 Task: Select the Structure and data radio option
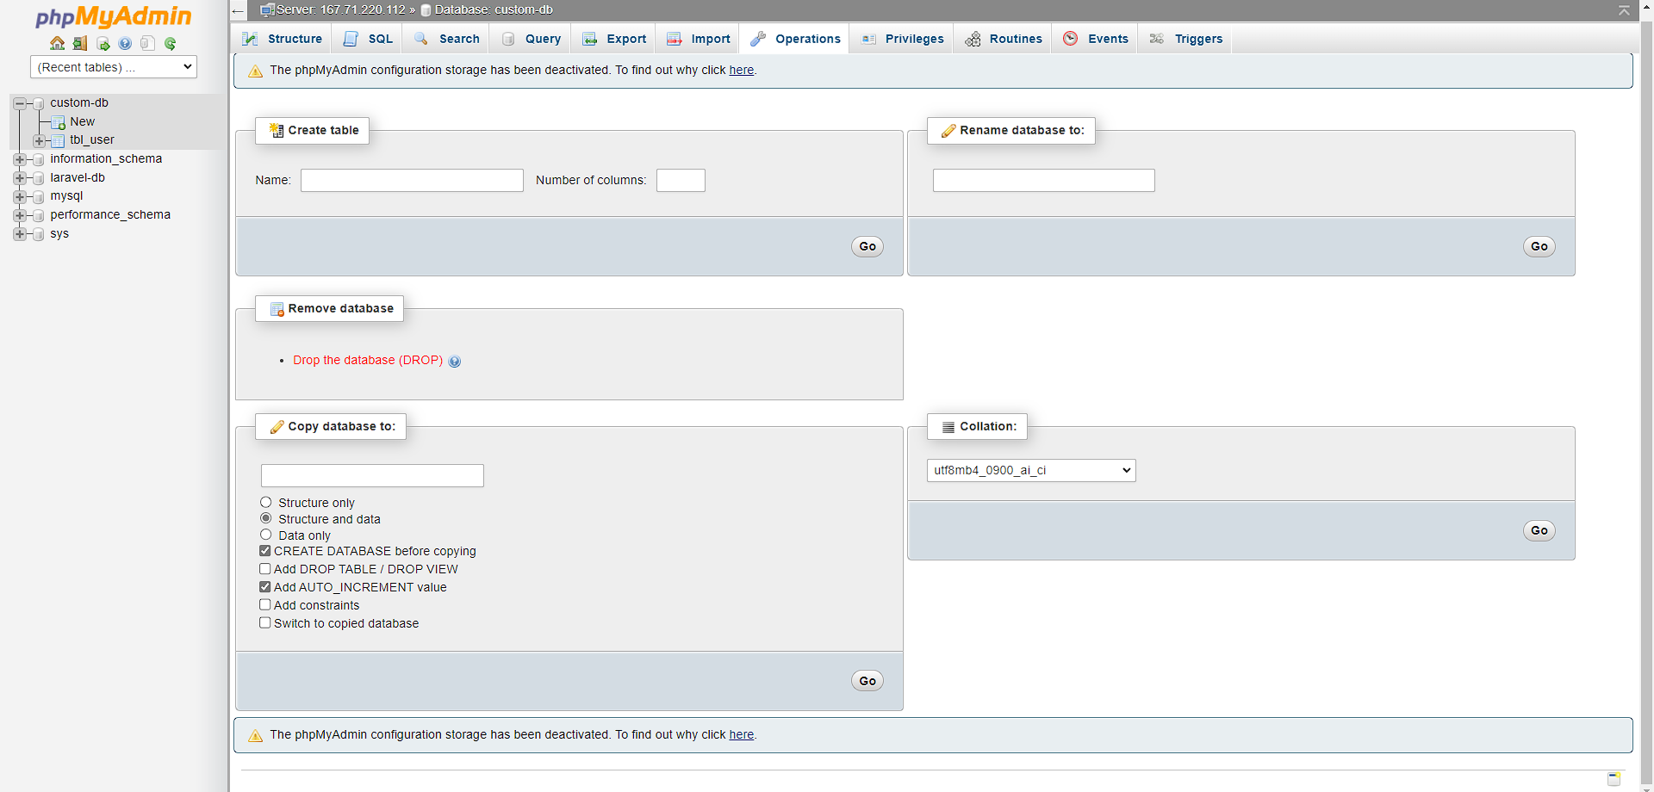pyautogui.click(x=265, y=518)
